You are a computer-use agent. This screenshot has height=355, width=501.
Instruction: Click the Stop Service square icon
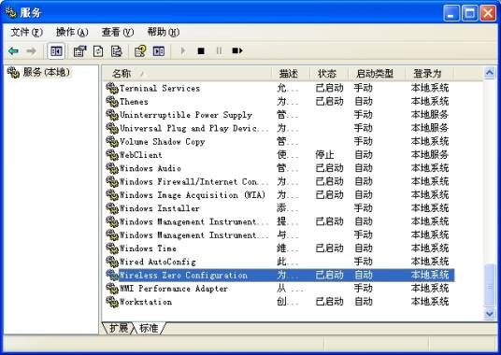tap(201, 50)
